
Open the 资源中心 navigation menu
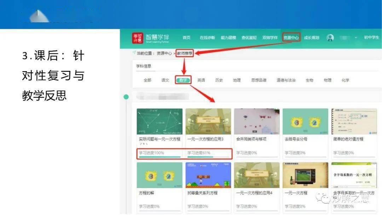(x=291, y=38)
